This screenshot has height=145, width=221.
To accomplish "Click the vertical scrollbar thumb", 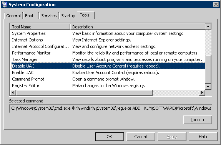I will tap(208, 69).
